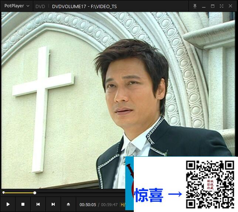Image resolution: width=238 pixels, height=212 pixels.
Task: Open the PotPlayer main menu dropdown
Action: click(17, 6)
